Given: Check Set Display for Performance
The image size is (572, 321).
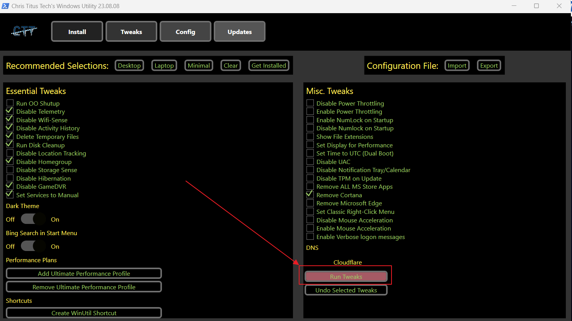Looking at the screenshot, I should coord(310,145).
